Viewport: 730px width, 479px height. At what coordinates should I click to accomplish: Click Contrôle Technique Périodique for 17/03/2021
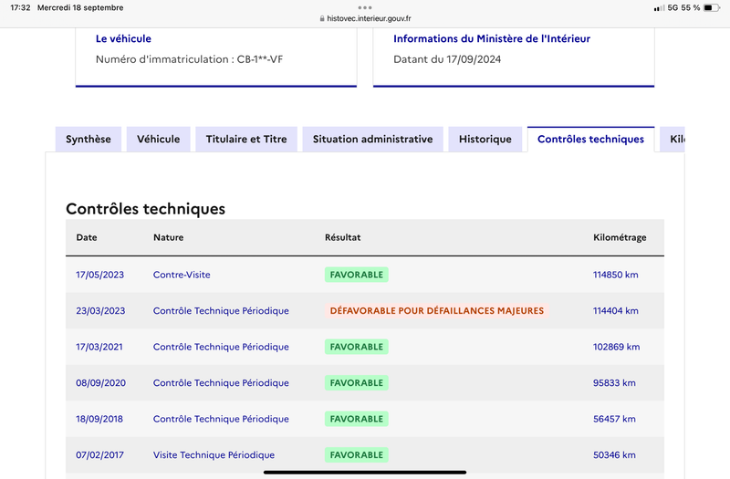click(x=221, y=347)
